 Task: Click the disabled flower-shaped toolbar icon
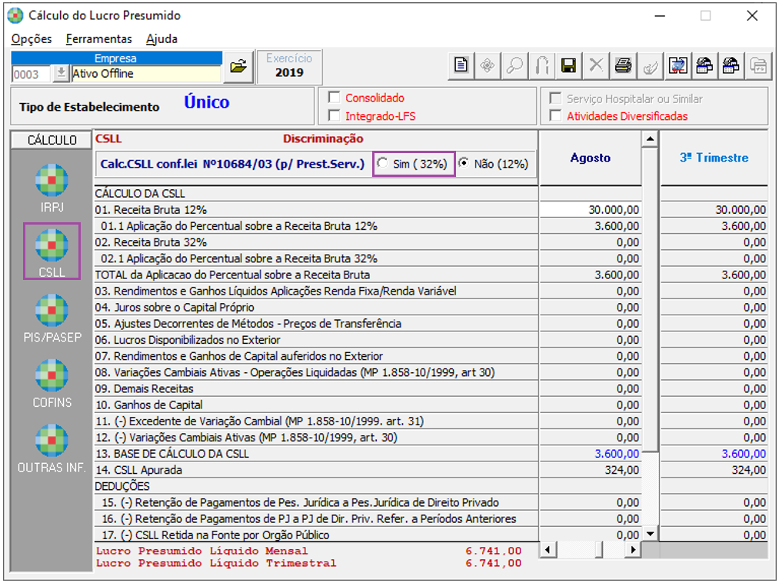[x=488, y=65]
